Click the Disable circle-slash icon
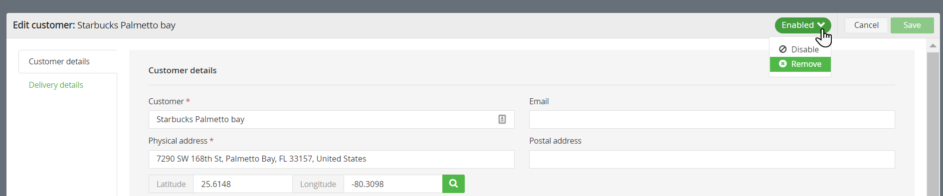This screenshot has height=196, width=943. coord(783,49)
